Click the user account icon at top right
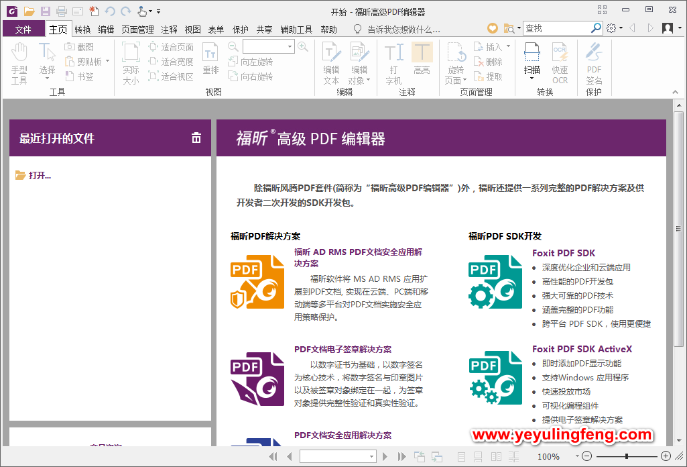 tap(668, 28)
